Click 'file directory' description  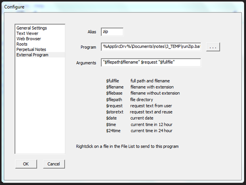coord(141,100)
